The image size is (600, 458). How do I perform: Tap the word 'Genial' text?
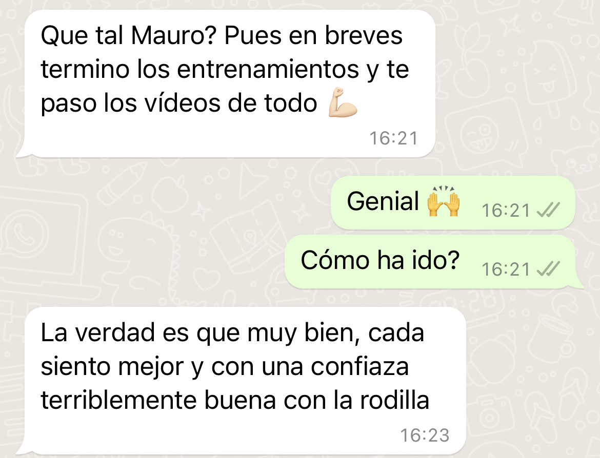click(x=383, y=201)
